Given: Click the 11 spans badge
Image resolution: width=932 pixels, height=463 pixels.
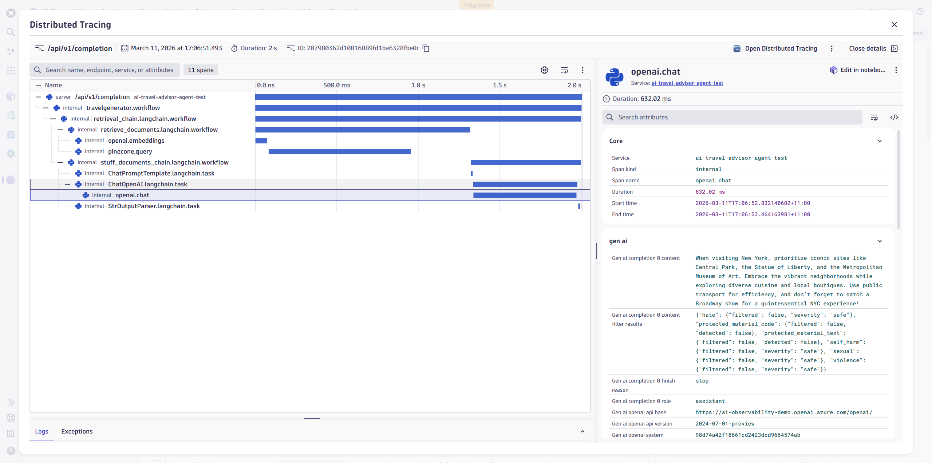Looking at the screenshot, I should pos(201,70).
